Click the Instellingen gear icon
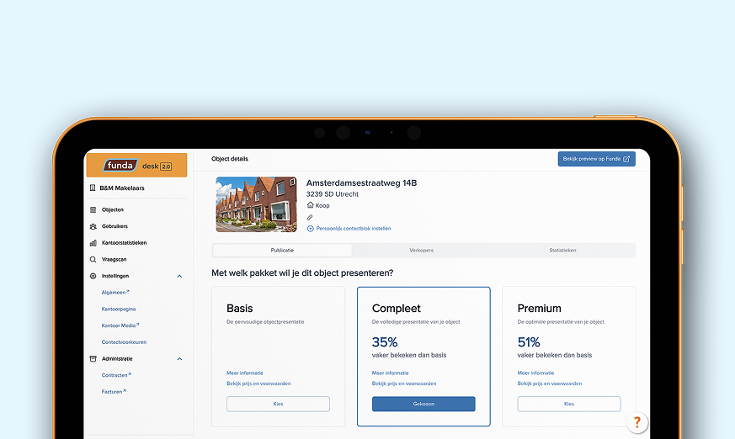 tap(93, 276)
